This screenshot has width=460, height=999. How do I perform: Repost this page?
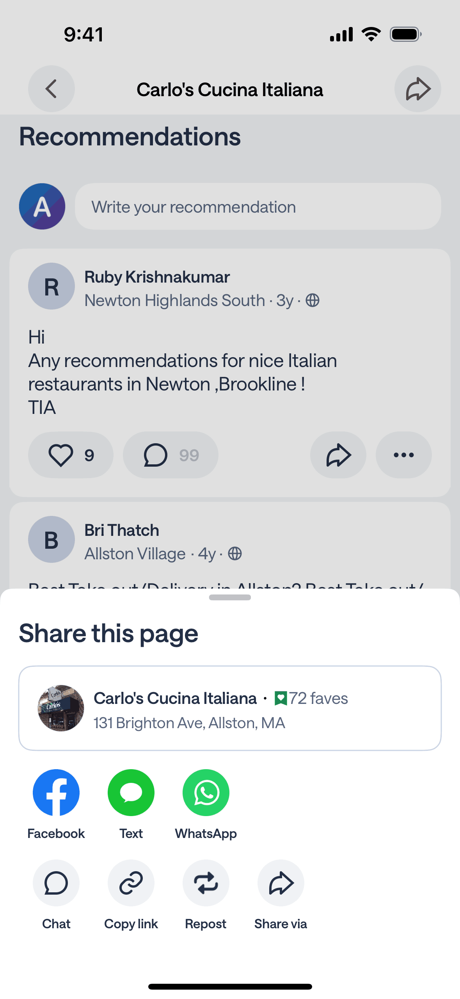click(x=206, y=883)
